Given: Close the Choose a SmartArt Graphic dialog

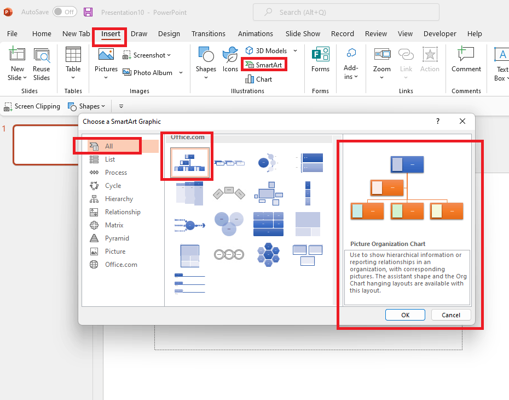Looking at the screenshot, I should point(462,121).
